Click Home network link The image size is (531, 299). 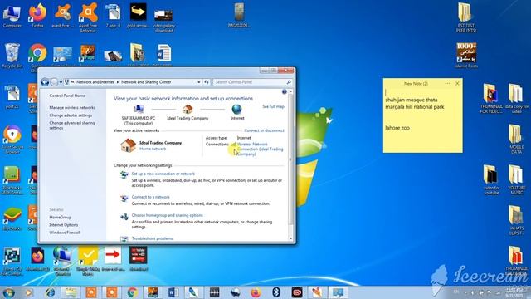pyautogui.click(x=153, y=149)
